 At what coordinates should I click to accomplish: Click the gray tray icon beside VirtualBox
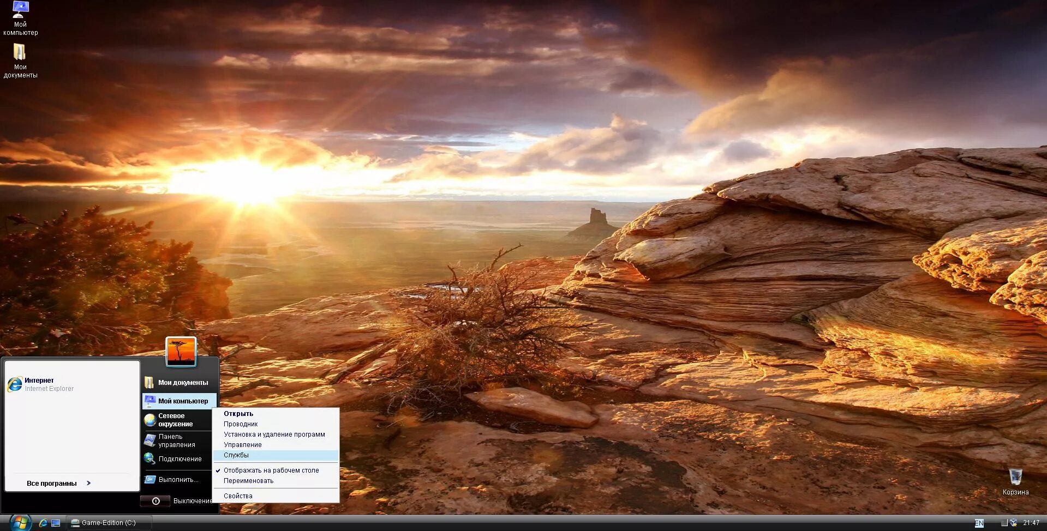click(1004, 523)
